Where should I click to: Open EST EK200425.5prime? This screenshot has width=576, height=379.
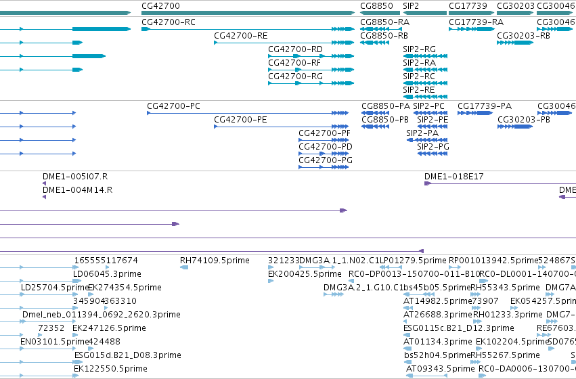point(271,281)
